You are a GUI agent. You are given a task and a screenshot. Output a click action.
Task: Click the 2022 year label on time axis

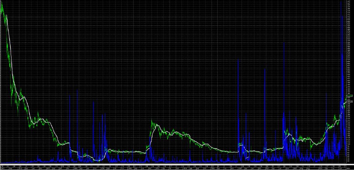[295, 168]
